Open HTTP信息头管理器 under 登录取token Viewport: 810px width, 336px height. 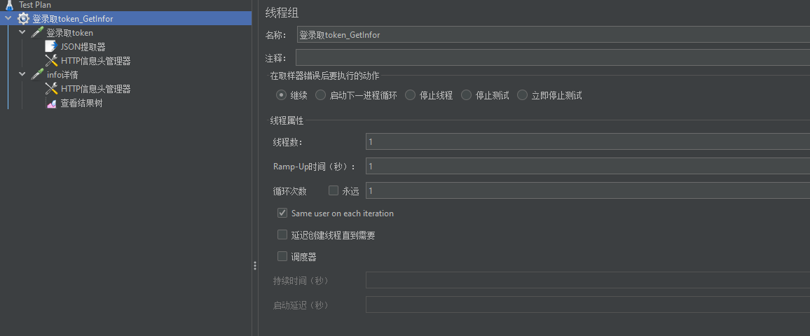(95, 61)
